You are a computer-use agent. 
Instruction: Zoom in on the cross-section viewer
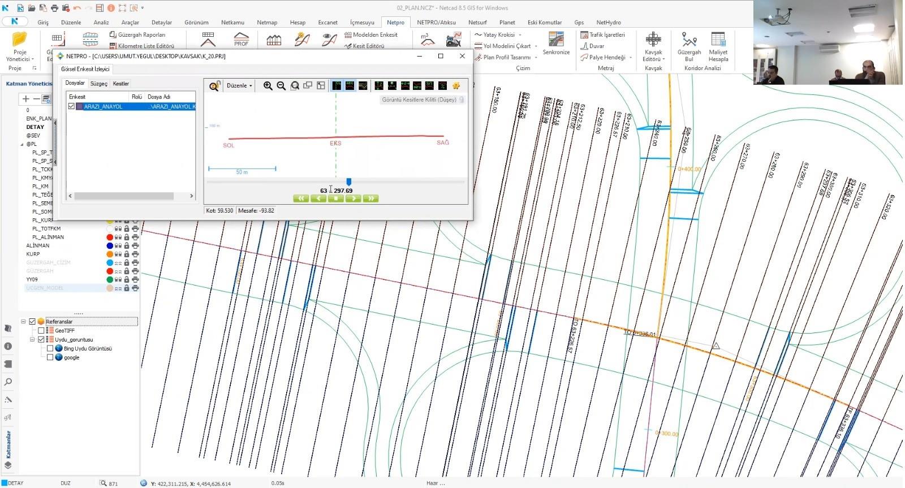click(x=268, y=85)
